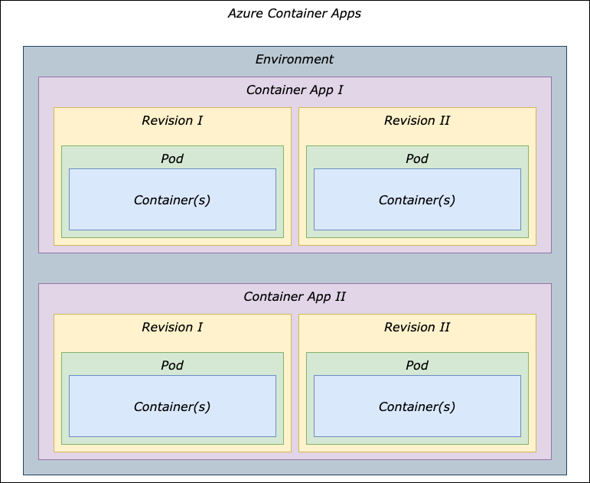Click Pod label under Container App I Revision I
This screenshot has height=483, width=590.
click(x=172, y=159)
